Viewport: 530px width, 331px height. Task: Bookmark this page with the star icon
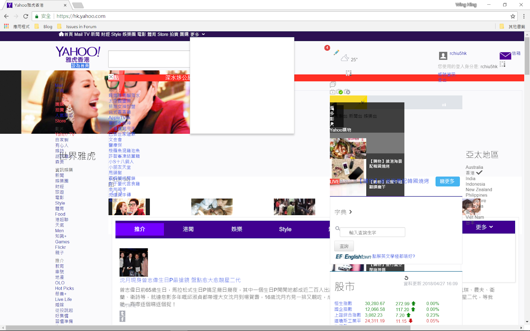[x=513, y=16]
